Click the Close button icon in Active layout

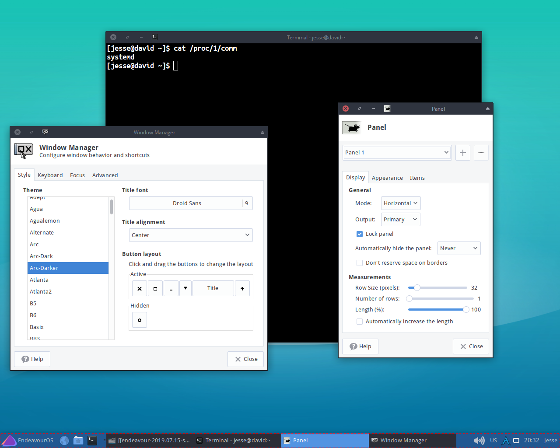tap(140, 288)
